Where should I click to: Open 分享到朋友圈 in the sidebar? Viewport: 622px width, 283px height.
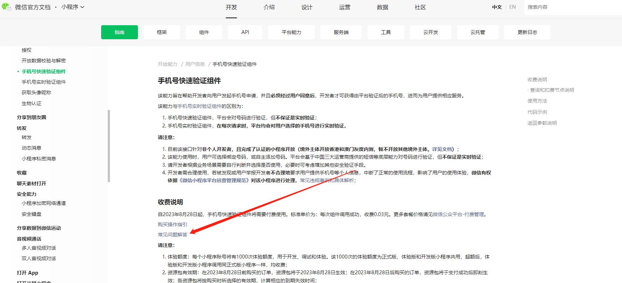coord(32,117)
